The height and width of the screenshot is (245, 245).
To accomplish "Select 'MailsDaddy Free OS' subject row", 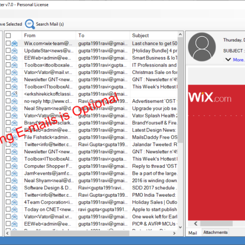I will click(x=155, y=137).
